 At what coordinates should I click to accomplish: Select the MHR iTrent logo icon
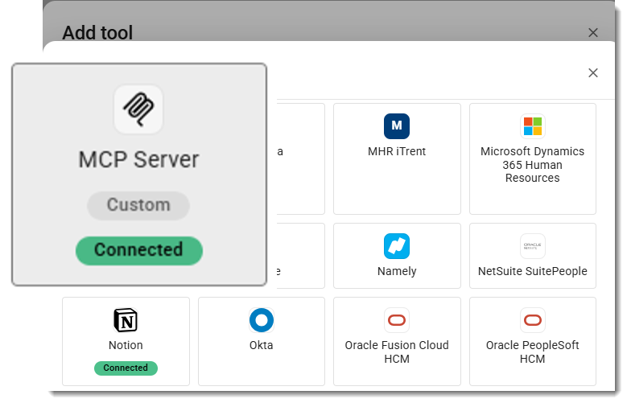pos(396,126)
